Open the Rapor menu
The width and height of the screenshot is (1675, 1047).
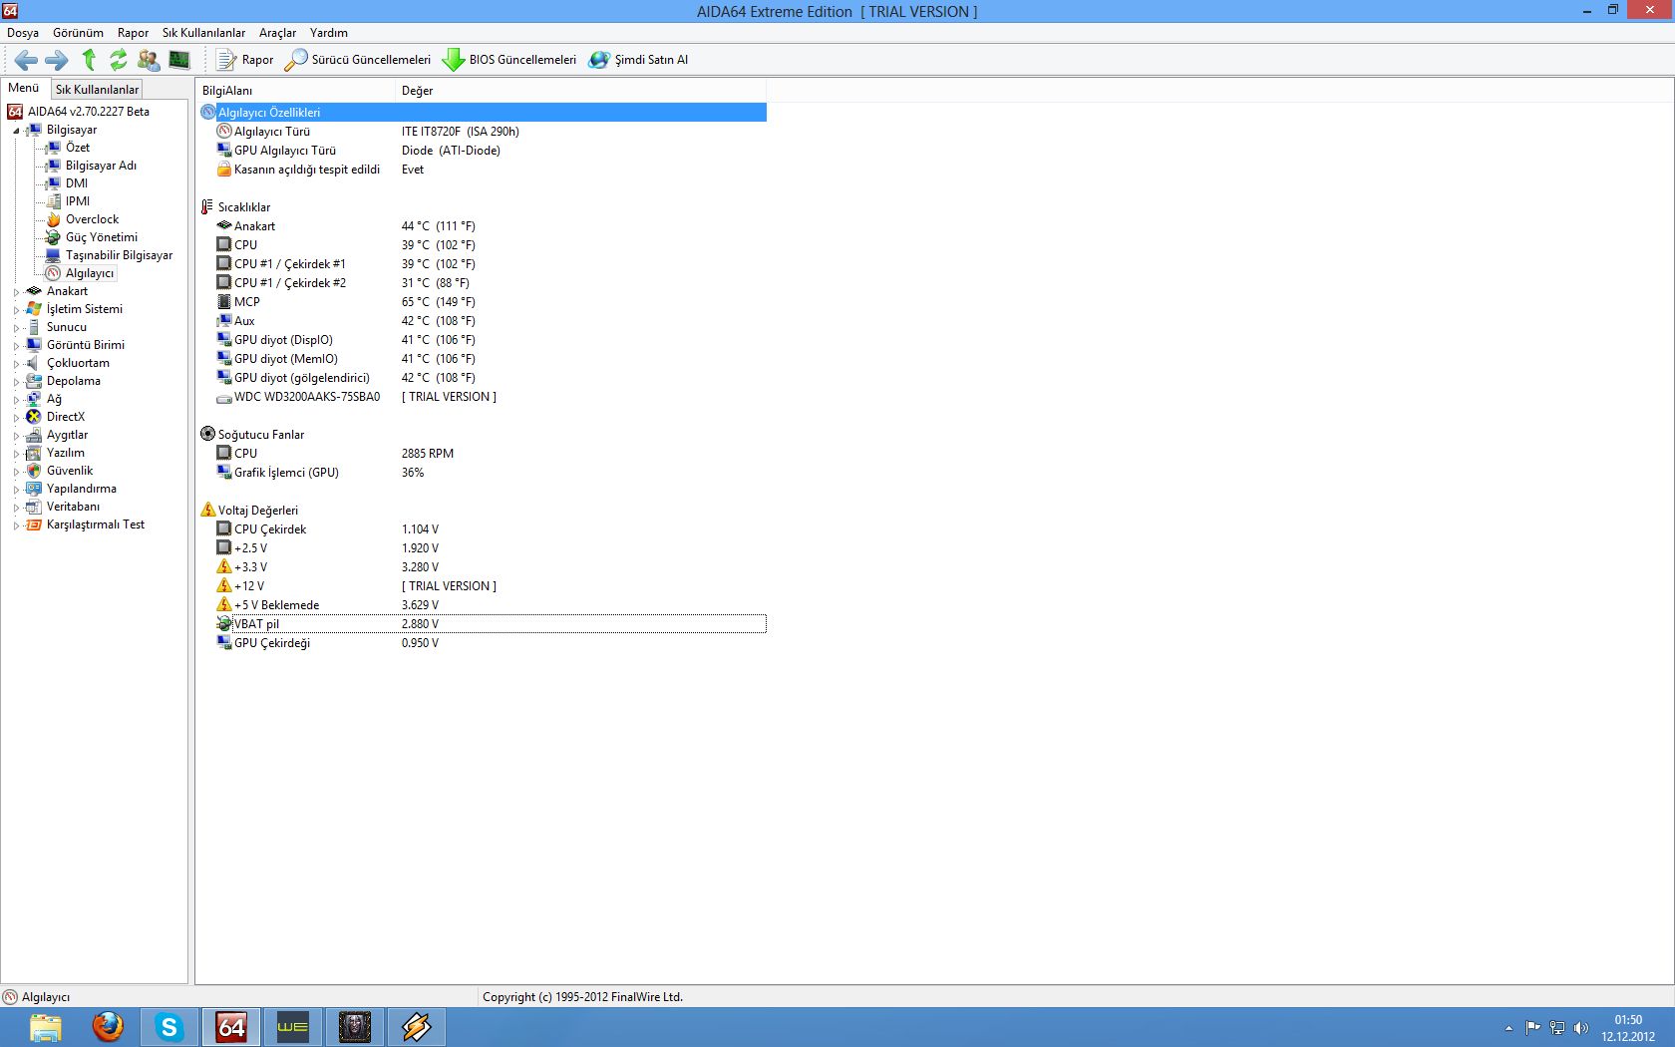click(133, 33)
